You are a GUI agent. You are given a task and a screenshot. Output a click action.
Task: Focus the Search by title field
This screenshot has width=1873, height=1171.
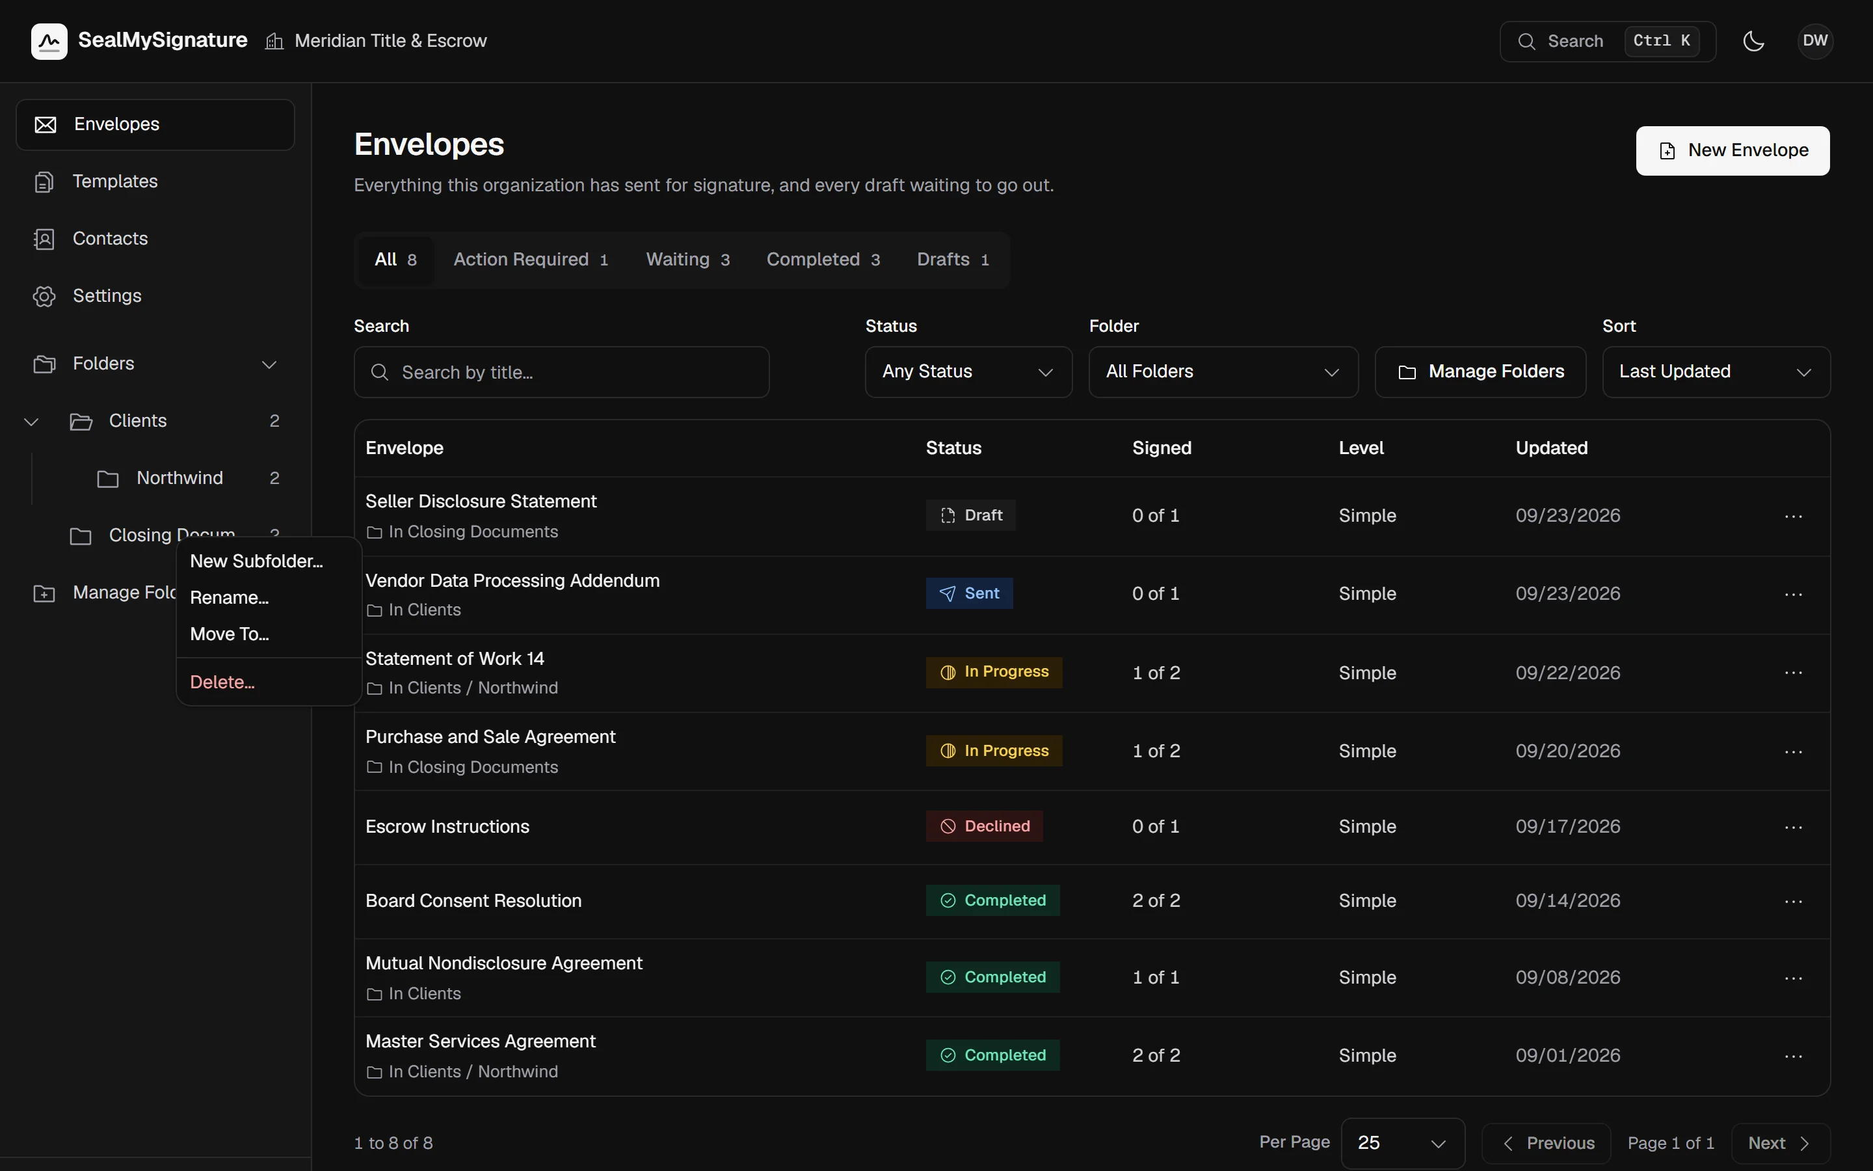561,373
